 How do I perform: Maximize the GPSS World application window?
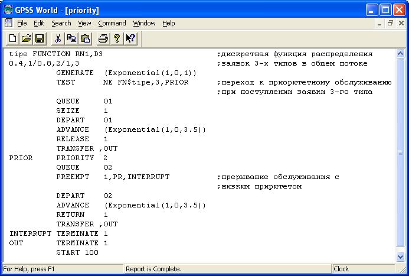click(x=385, y=10)
